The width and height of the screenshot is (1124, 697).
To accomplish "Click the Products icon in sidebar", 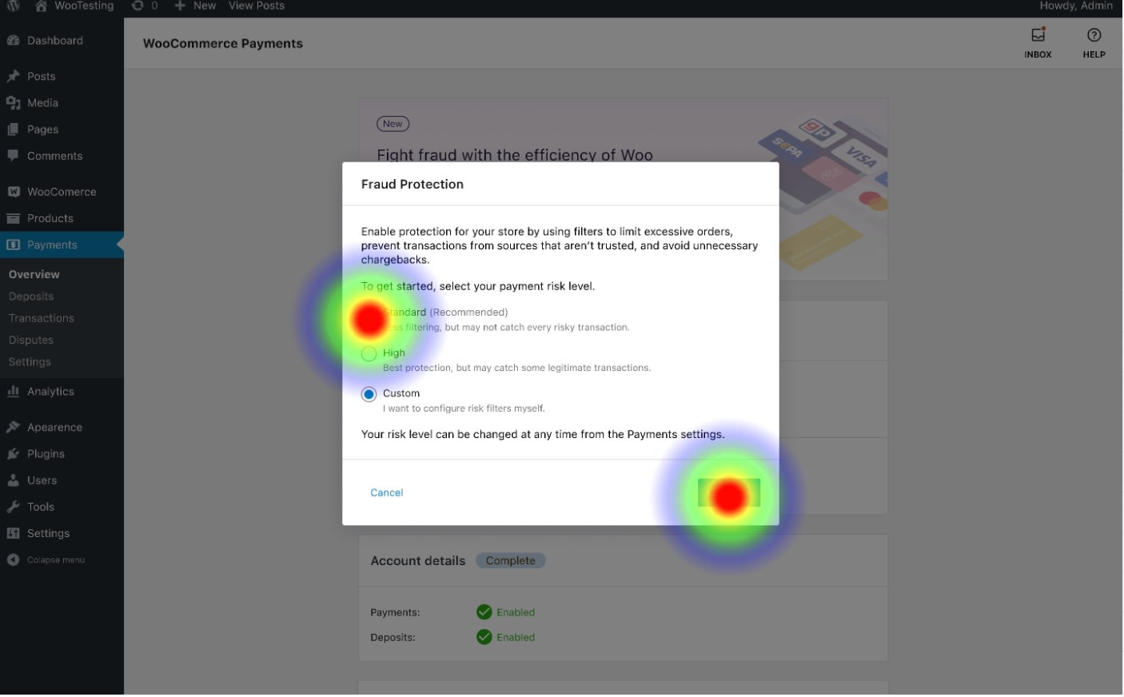I will pos(13,218).
